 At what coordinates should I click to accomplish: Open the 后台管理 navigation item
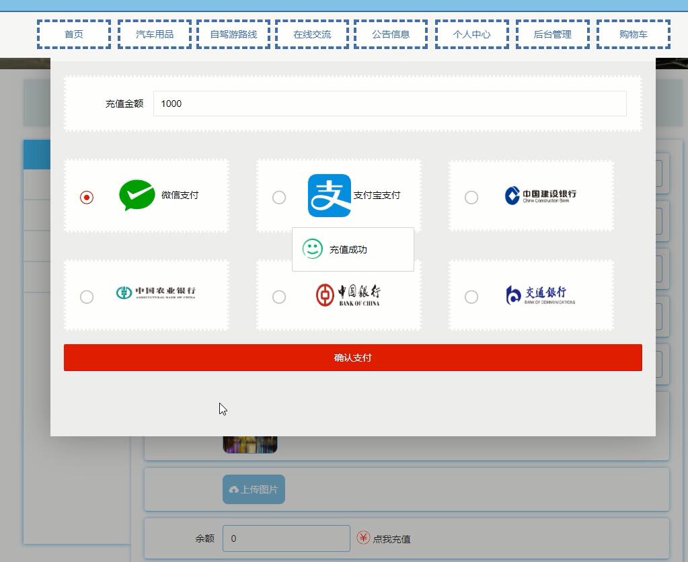click(x=552, y=34)
